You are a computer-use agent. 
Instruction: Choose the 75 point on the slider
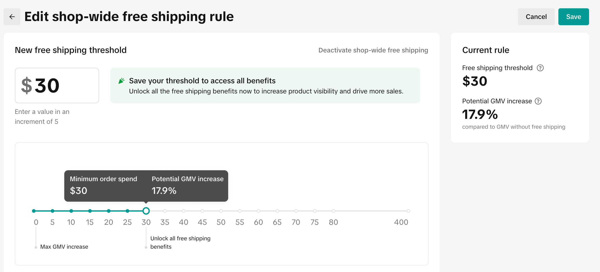[x=315, y=211]
